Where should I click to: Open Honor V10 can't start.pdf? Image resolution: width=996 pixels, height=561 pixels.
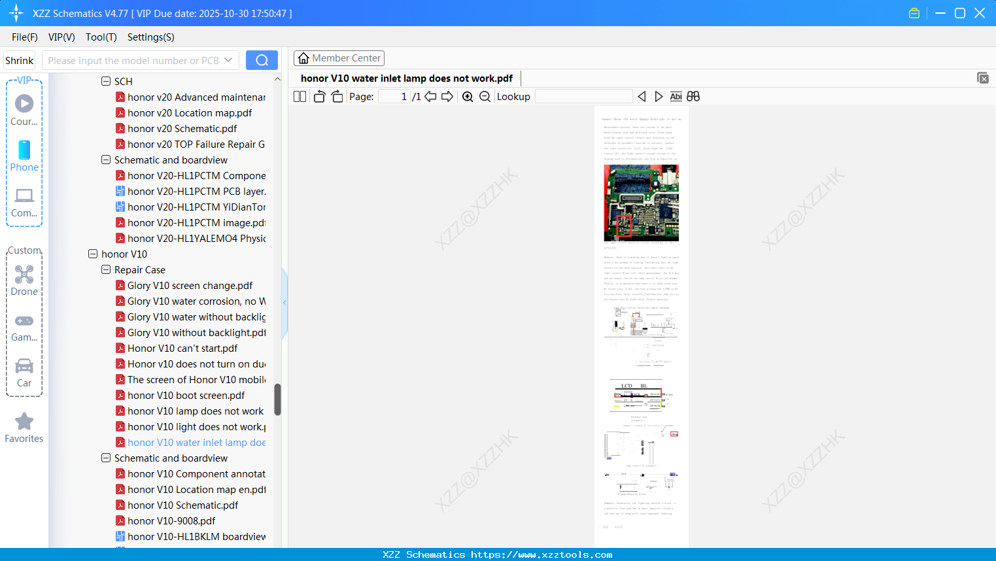[x=182, y=348]
